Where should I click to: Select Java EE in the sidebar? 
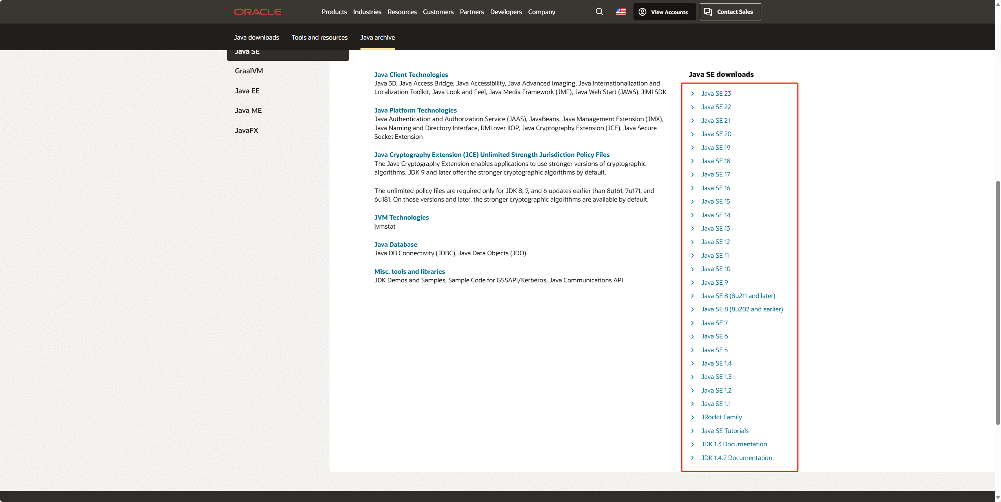point(247,91)
